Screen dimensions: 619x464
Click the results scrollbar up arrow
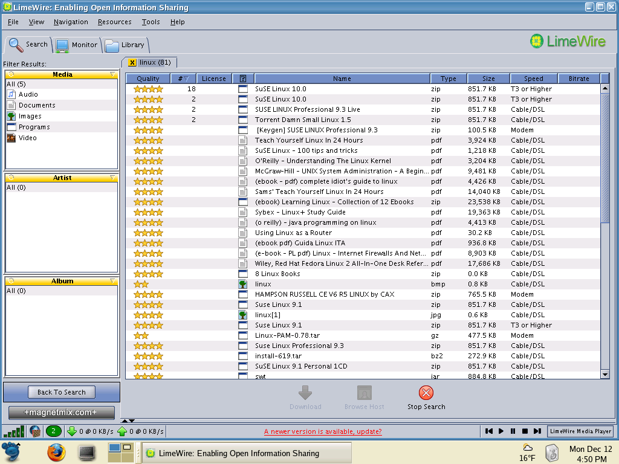click(x=604, y=89)
